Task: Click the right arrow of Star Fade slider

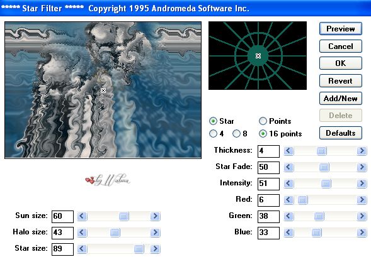Action: tap(362, 167)
